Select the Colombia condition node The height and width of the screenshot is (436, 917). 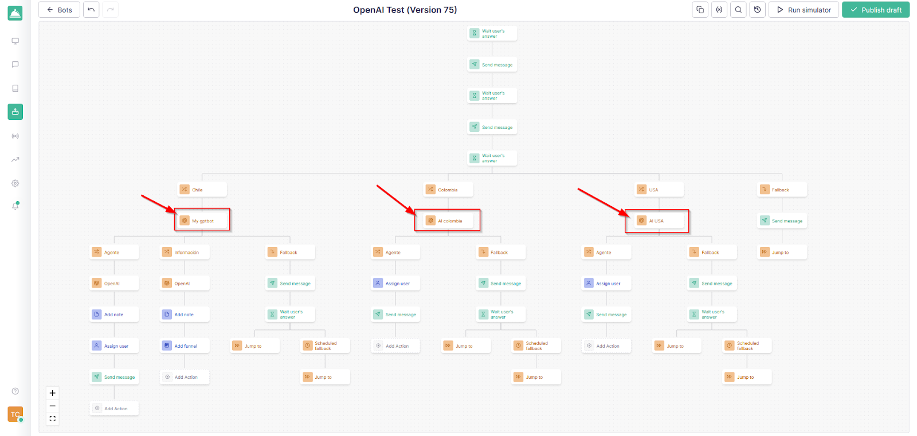pos(449,190)
